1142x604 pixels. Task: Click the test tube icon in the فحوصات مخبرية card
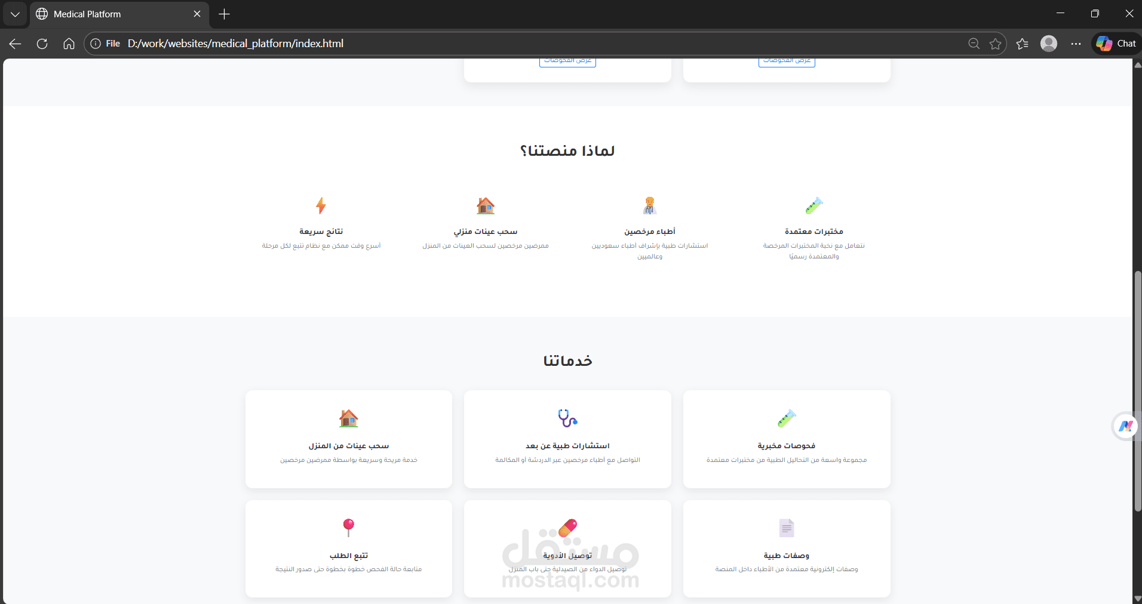pyautogui.click(x=787, y=418)
